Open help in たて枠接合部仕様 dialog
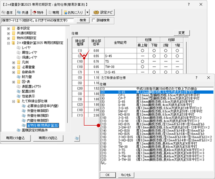The image size is (215, 179). (197, 78)
